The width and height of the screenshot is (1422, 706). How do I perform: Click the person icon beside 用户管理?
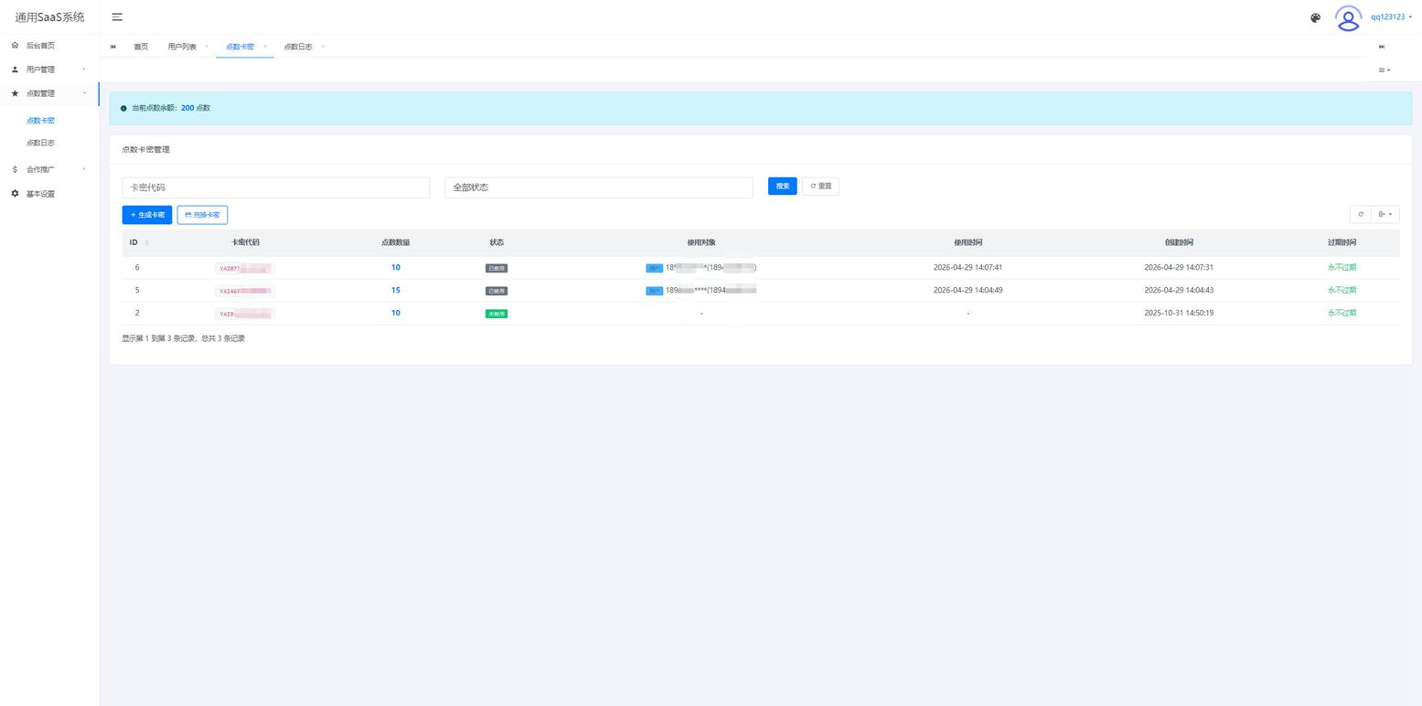15,70
